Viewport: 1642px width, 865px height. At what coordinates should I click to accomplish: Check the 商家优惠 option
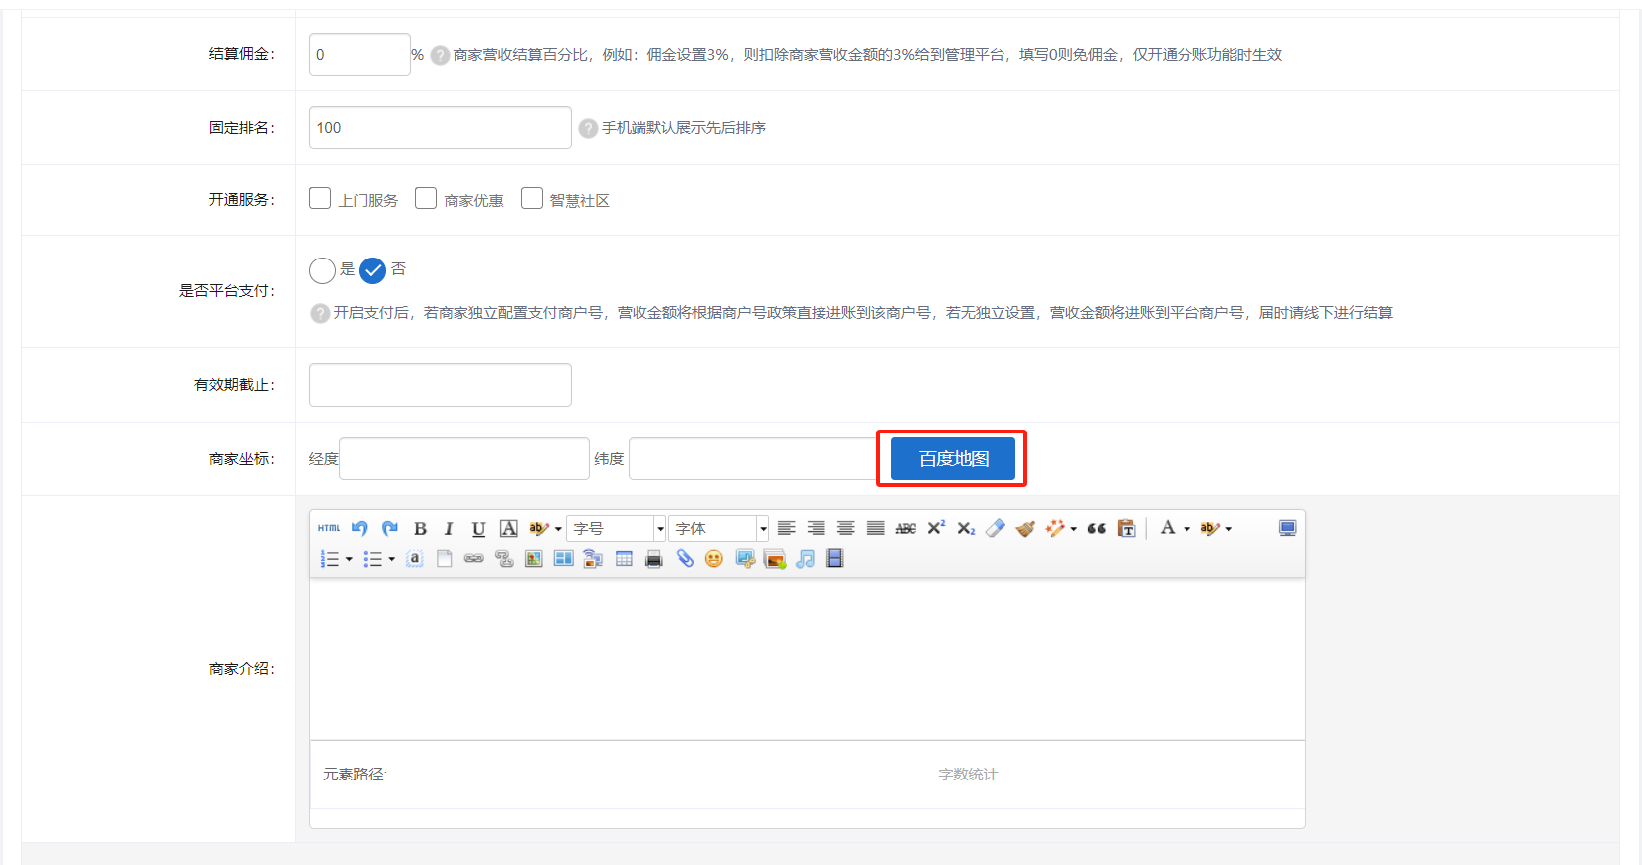[x=426, y=199]
